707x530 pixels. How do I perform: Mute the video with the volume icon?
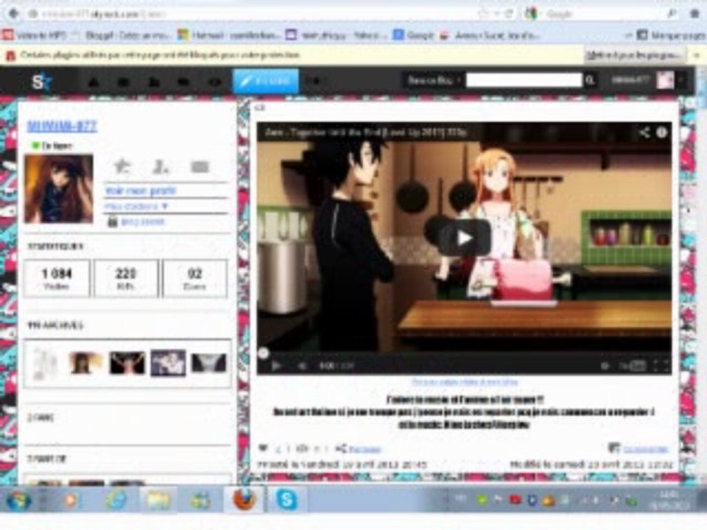[x=303, y=366]
